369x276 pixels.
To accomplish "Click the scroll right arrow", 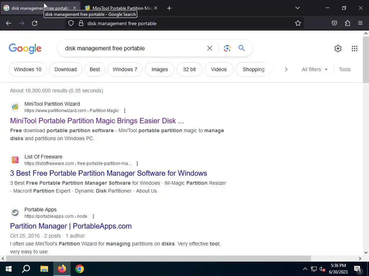I will coord(360,258).
